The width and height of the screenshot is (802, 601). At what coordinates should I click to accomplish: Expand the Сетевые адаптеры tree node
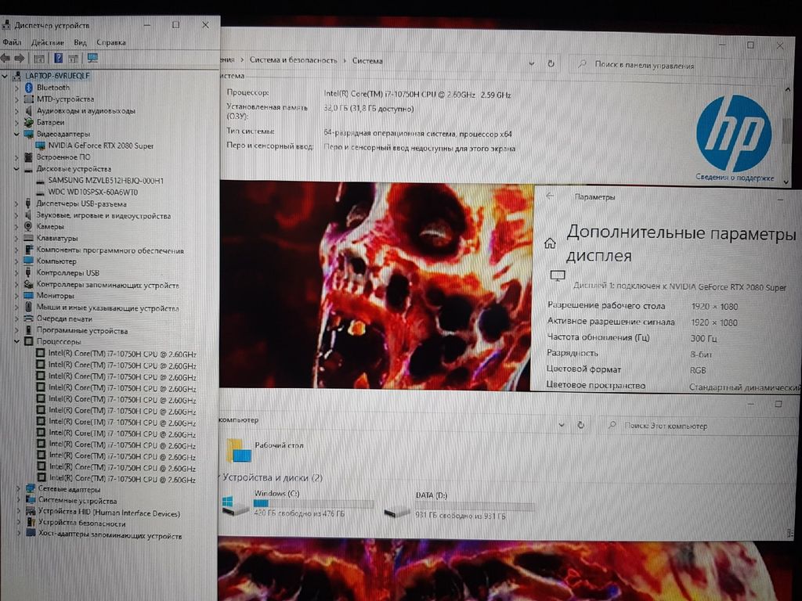click(x=19, y=489)
